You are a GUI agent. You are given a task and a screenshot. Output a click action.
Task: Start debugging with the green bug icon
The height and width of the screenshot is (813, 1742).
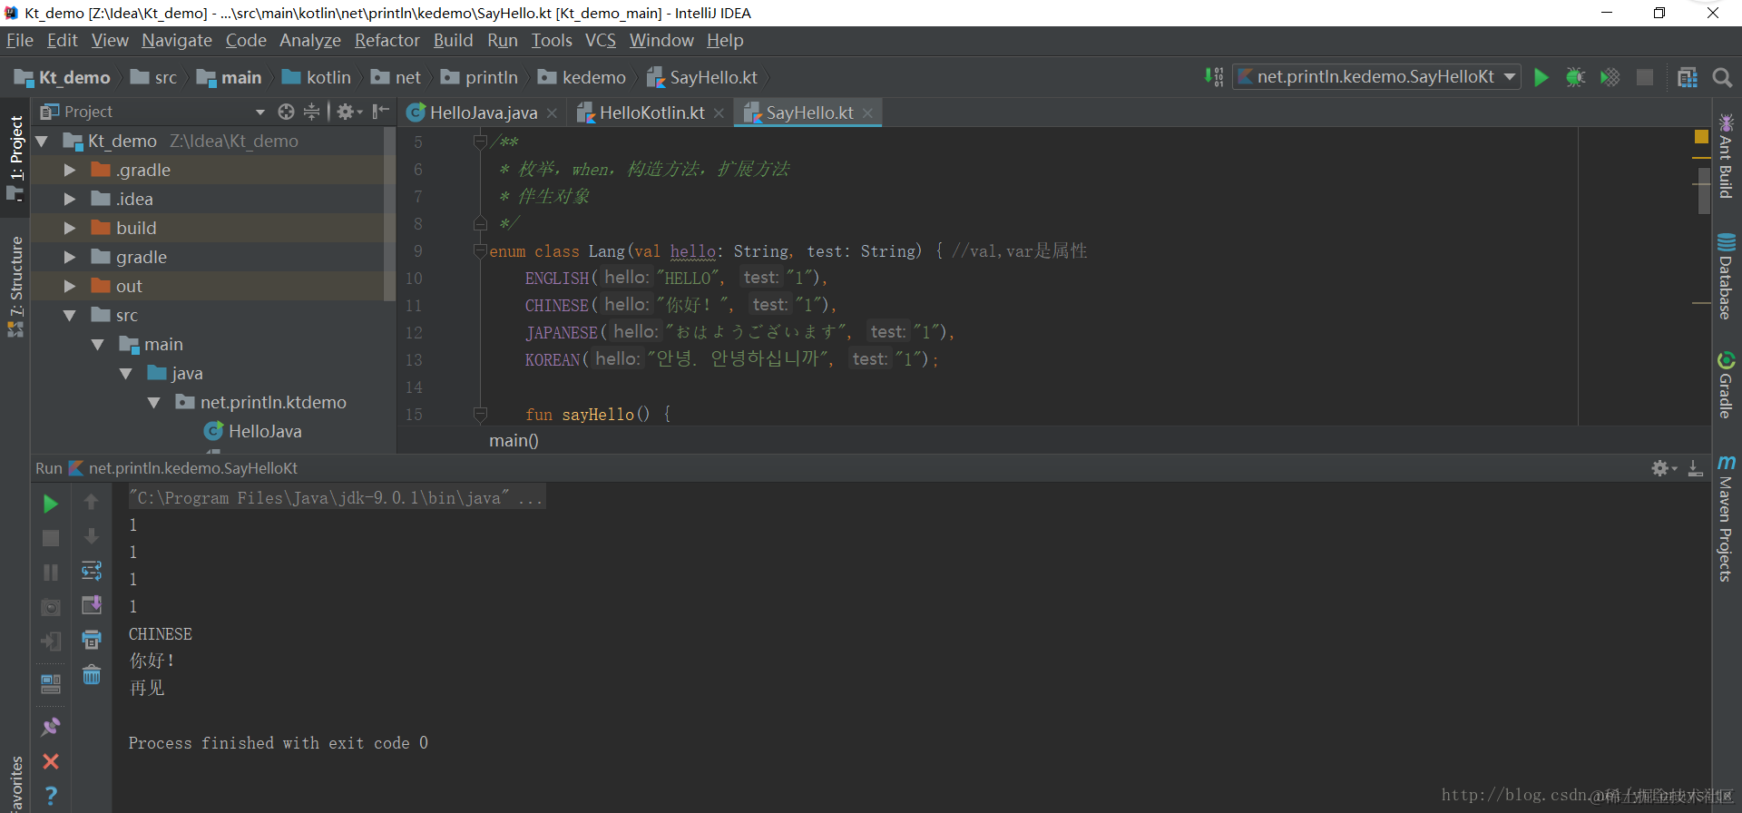pos(1575,77)
